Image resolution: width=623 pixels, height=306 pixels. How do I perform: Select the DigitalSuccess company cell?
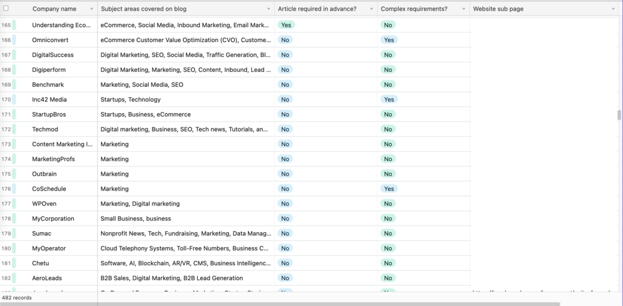pos(56,55)
